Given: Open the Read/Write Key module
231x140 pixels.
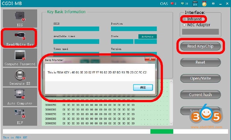Looking at the screenshot, I should [20, 38].
